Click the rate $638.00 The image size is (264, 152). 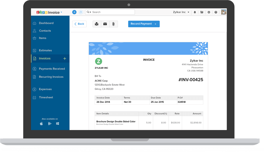pos(175,123)
